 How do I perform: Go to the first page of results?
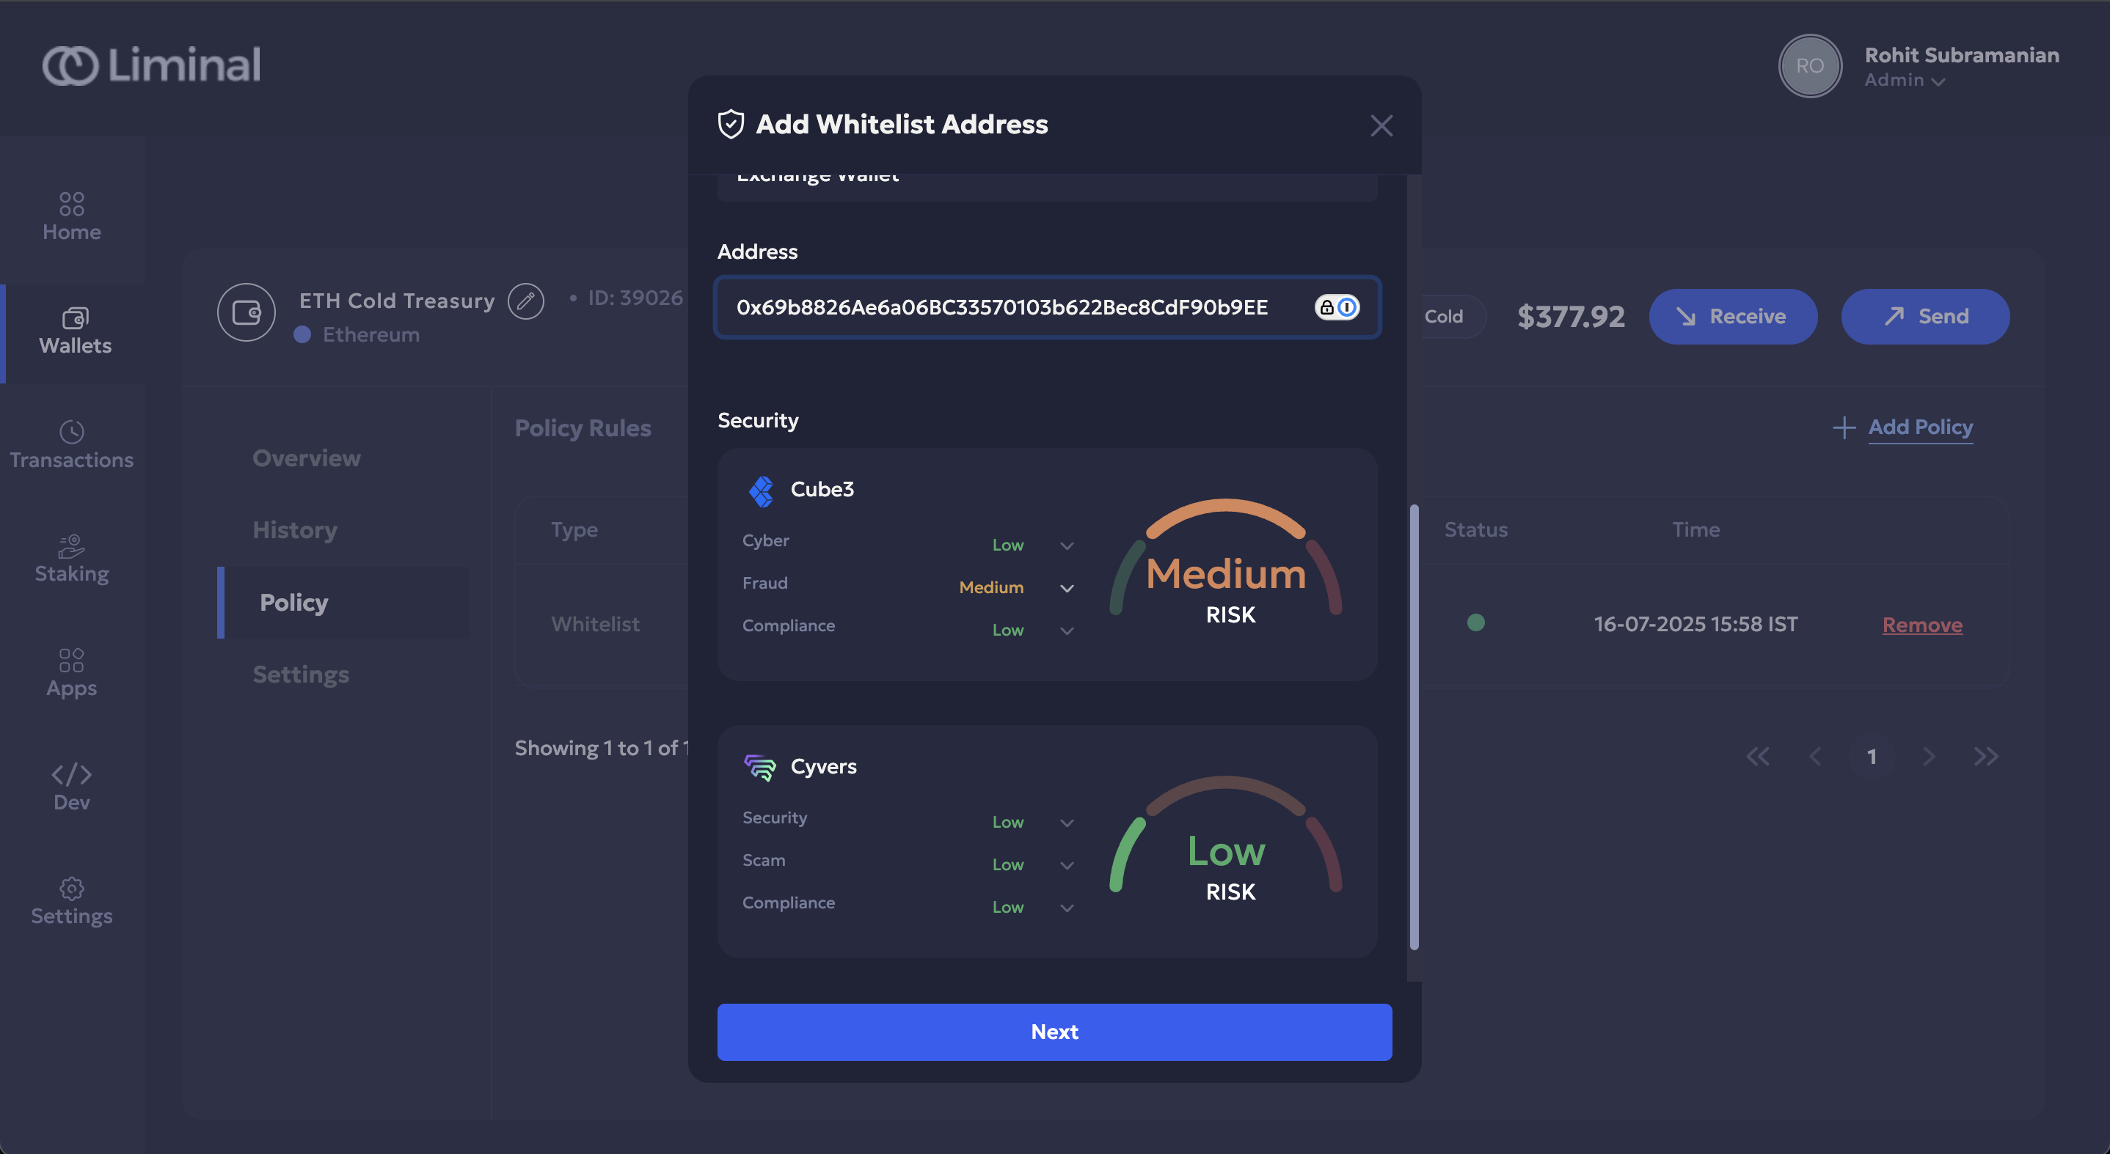coord(1758,756)
